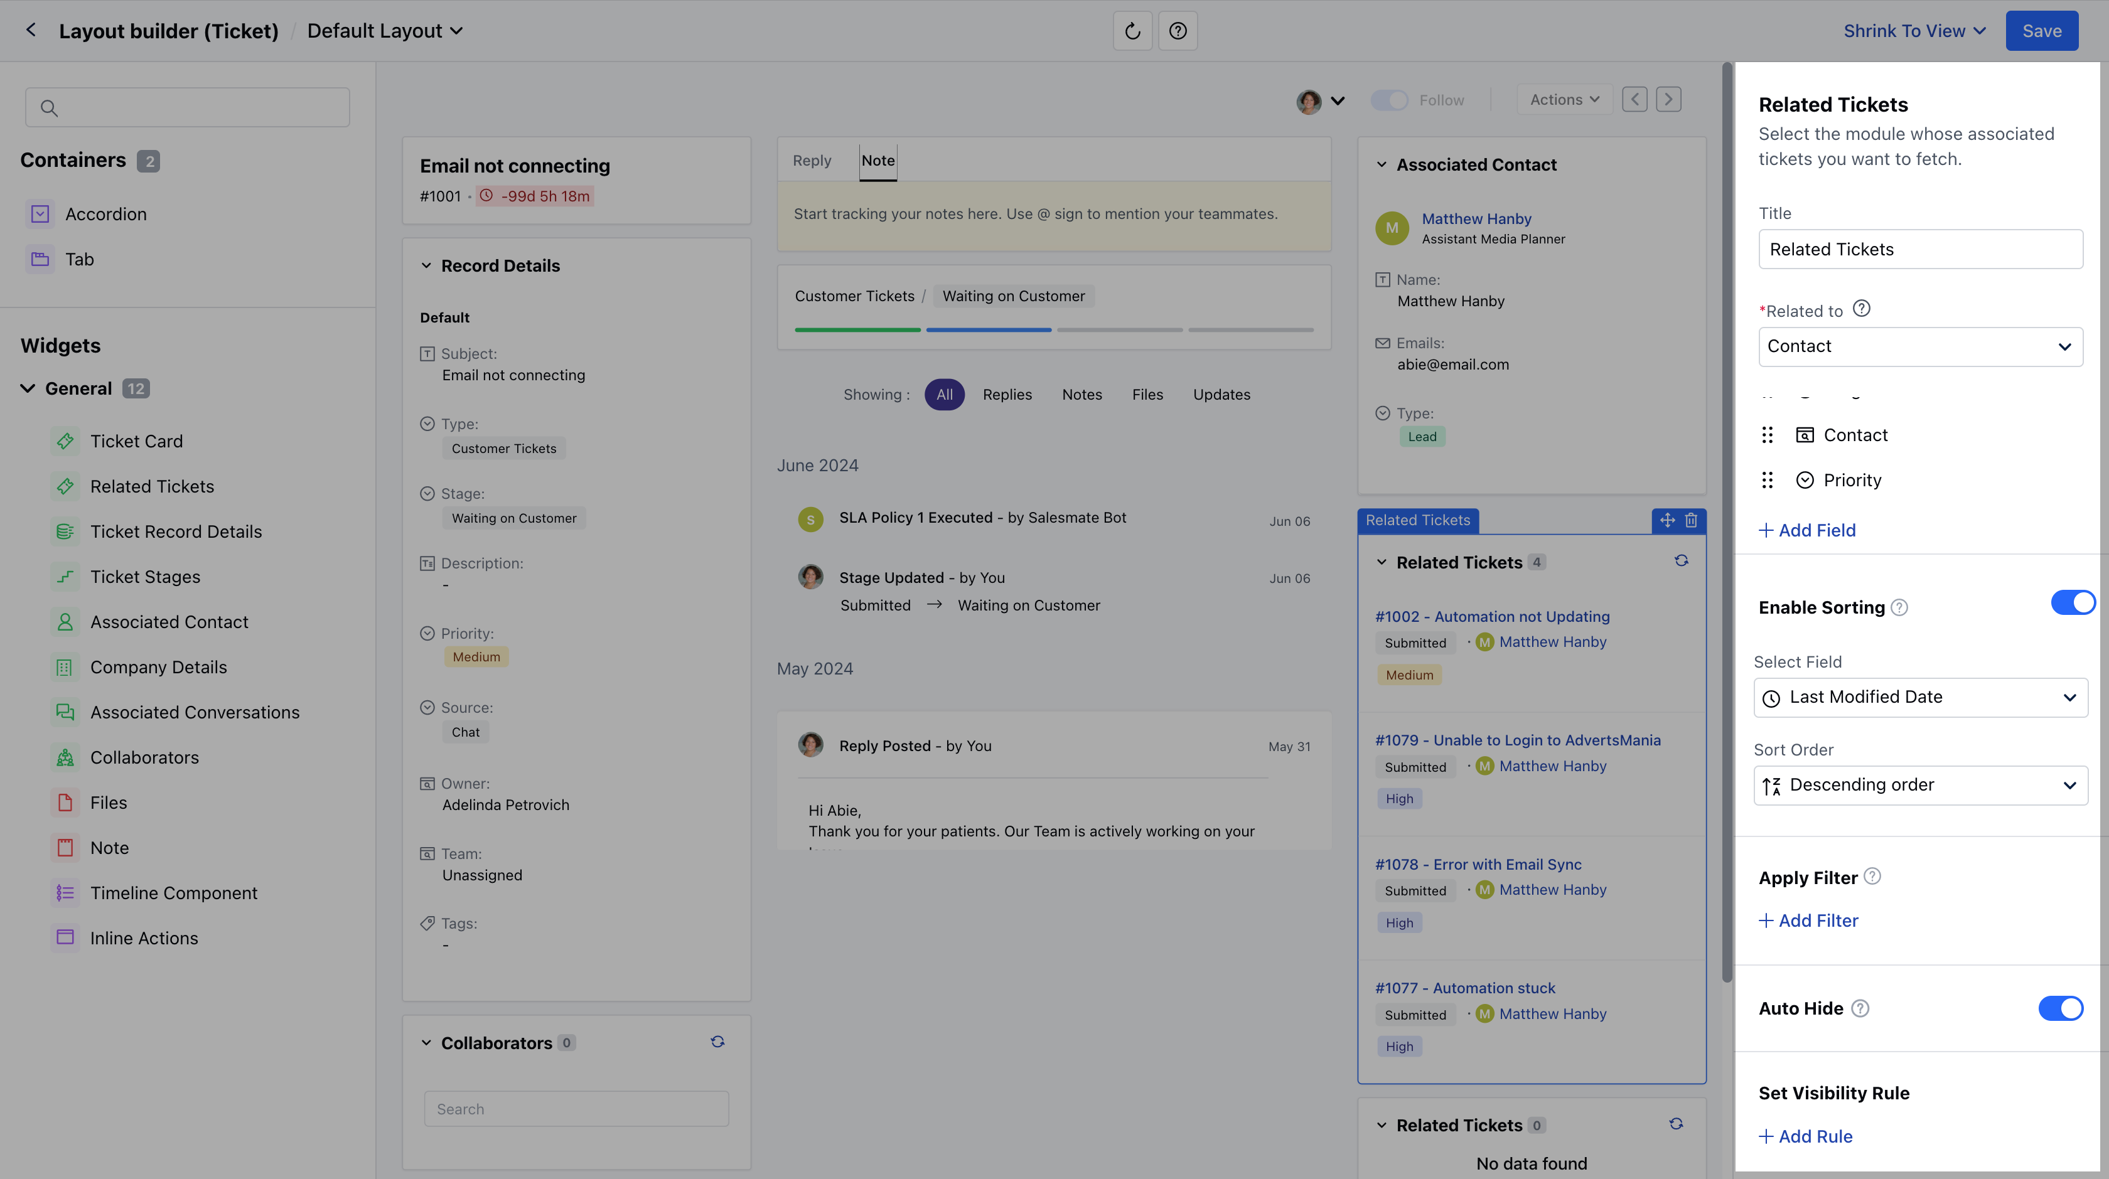Click the back arrow beside Layout builder title

point(30,30)
